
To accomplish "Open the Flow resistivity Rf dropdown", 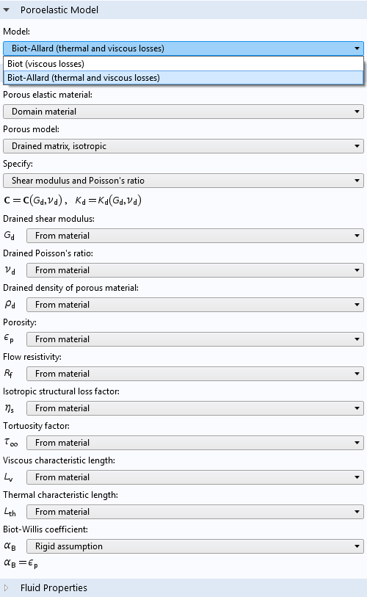I will (x=195, y=374).
